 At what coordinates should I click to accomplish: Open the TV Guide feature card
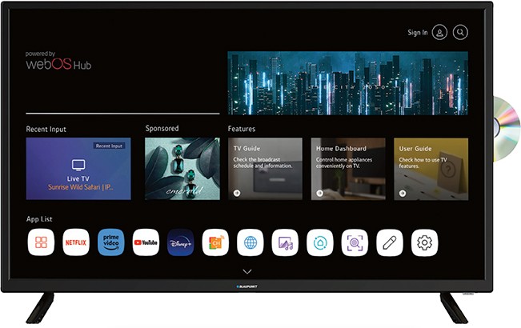pyautogui.click(x=265, y=169)
